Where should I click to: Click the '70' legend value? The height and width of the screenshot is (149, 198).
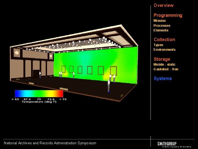39,99
